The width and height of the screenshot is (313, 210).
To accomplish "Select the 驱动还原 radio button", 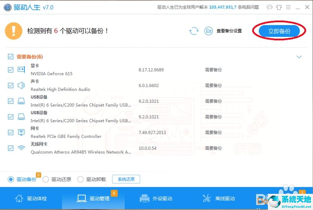I will (x=45, y=179).
